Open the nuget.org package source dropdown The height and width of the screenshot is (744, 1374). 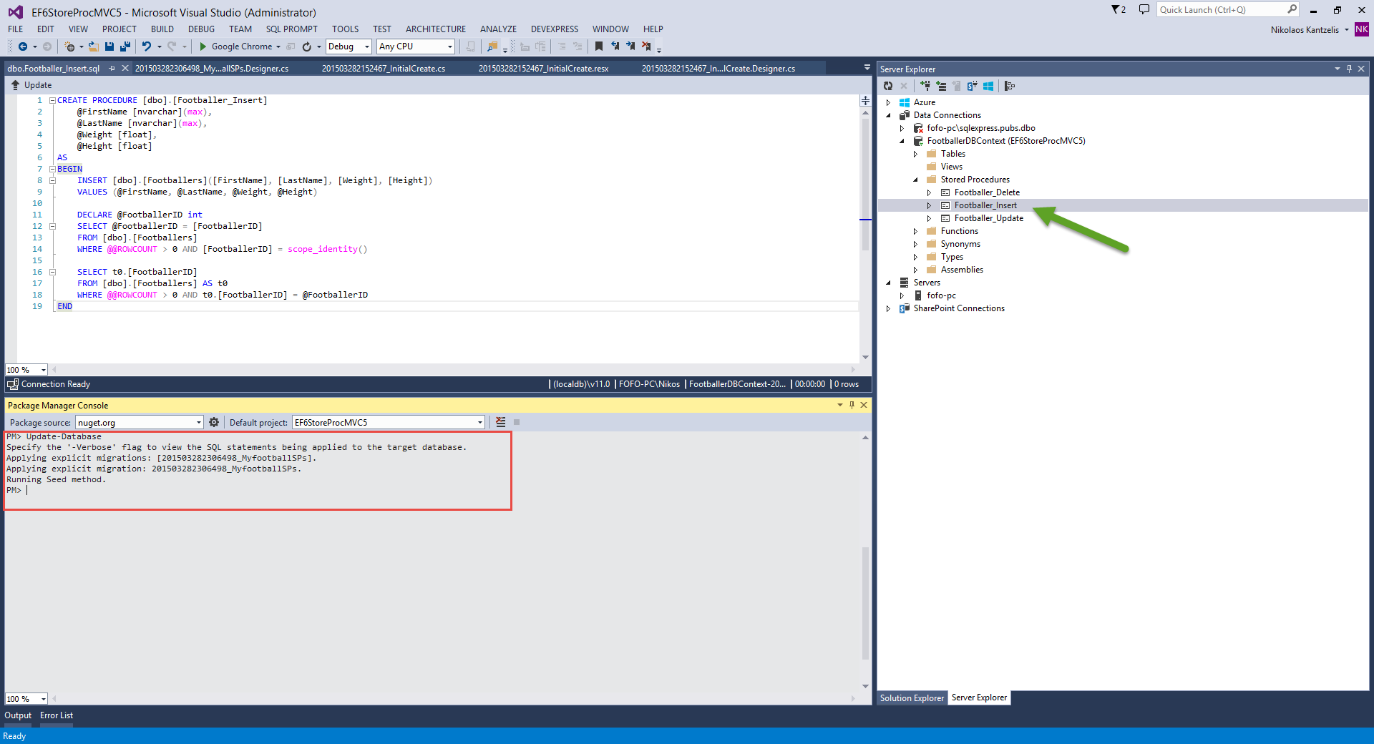(199, 423)
